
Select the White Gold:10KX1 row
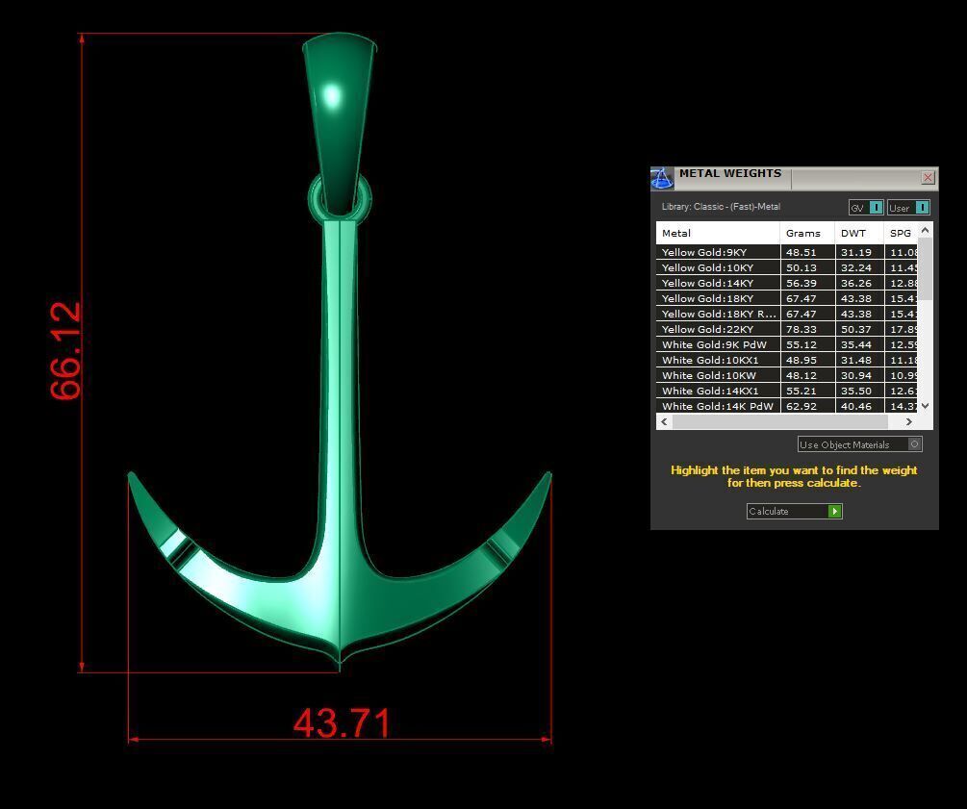(x=787, y=360)
